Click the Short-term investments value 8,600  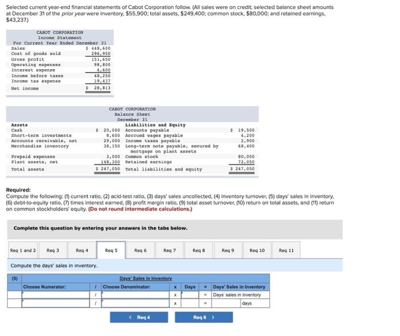tap(113, 135)
